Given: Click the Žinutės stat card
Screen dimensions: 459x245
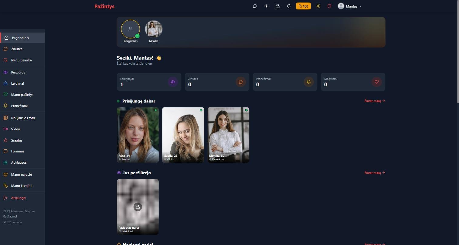Looking at the screenshot, I should coord(217,82).
